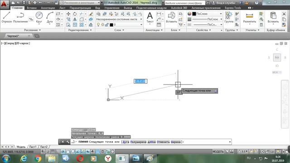
Task: Toggle the МОДЕЛЬ space button in status bar
Action: click(x=218, y=152)
